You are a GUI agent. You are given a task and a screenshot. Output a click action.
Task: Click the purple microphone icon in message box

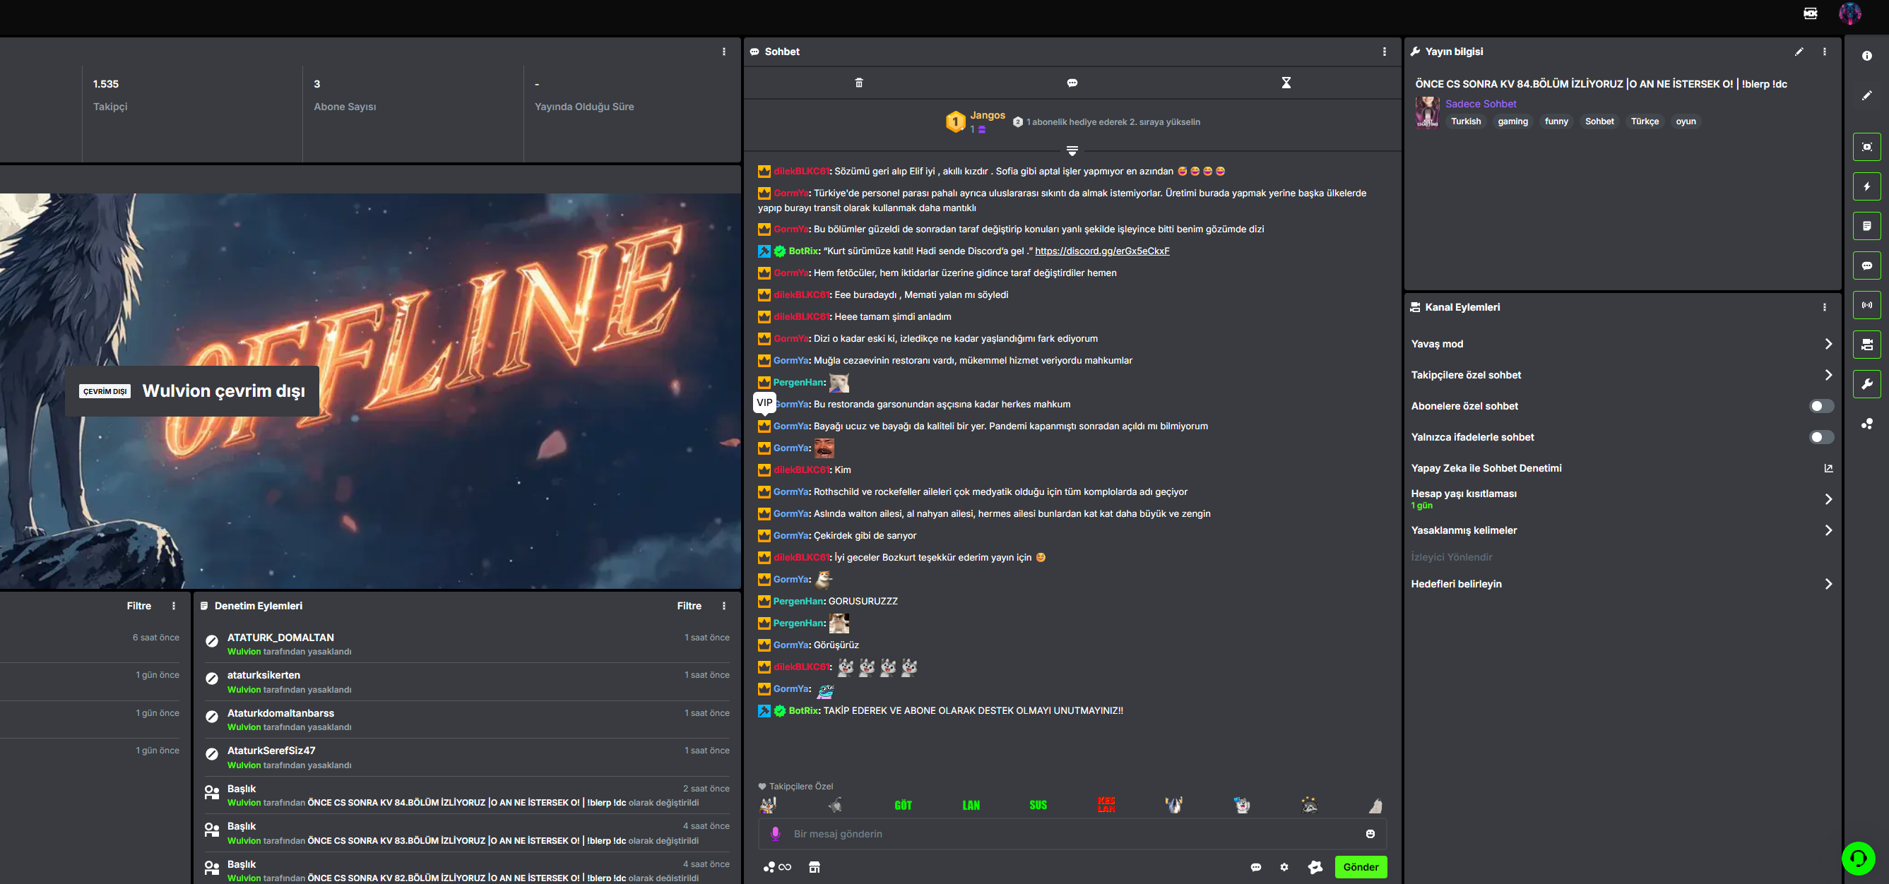click(775, 833)
